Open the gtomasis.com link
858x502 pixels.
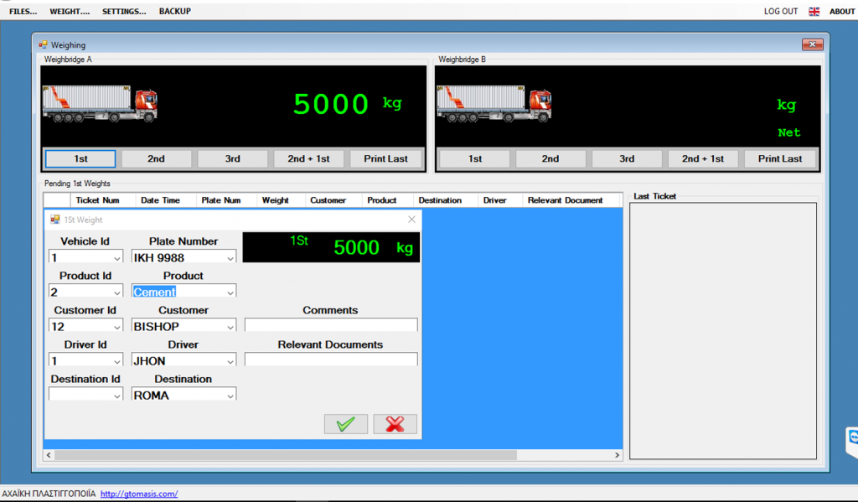coord(139,494)
